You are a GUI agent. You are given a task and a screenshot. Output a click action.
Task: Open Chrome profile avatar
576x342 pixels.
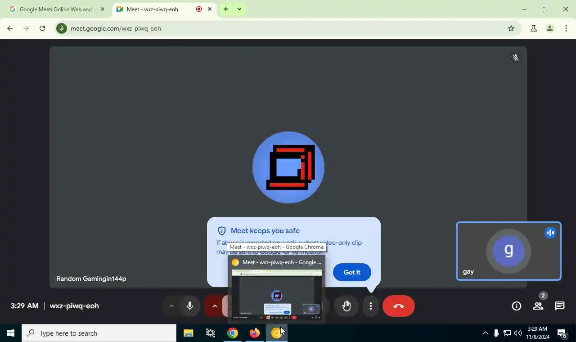click(550, 28)
